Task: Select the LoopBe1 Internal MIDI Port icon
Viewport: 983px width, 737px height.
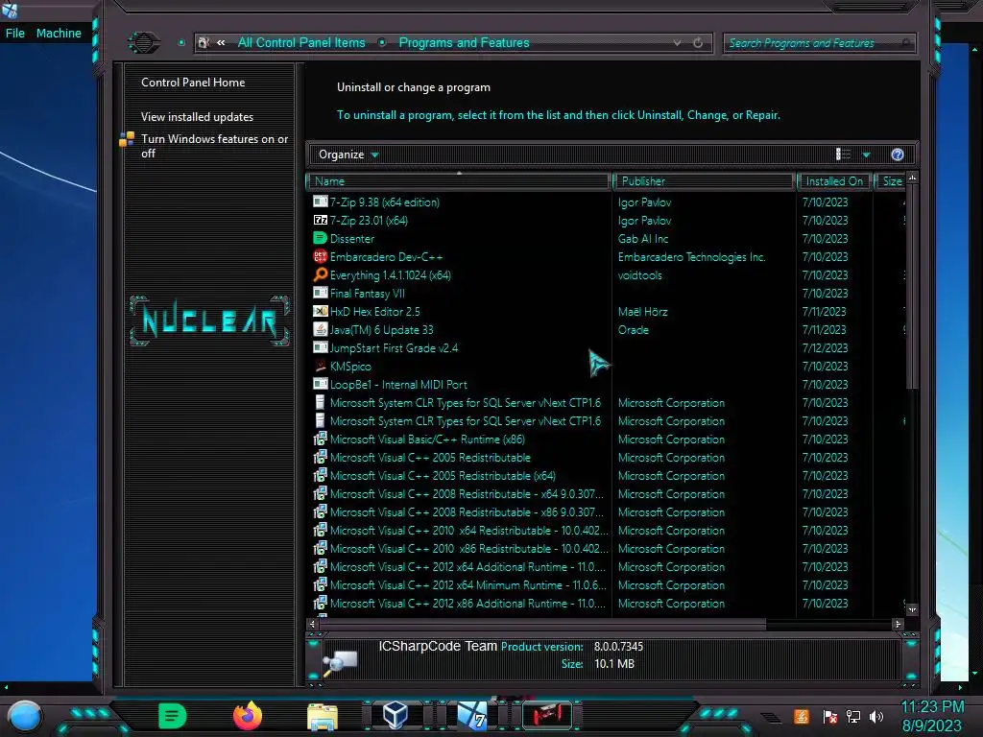Action: click(x=321, y=384)
